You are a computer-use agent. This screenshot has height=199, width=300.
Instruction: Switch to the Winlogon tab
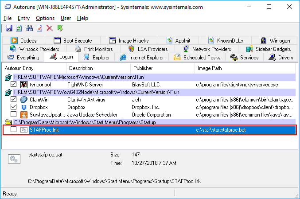tap(275, 41)
